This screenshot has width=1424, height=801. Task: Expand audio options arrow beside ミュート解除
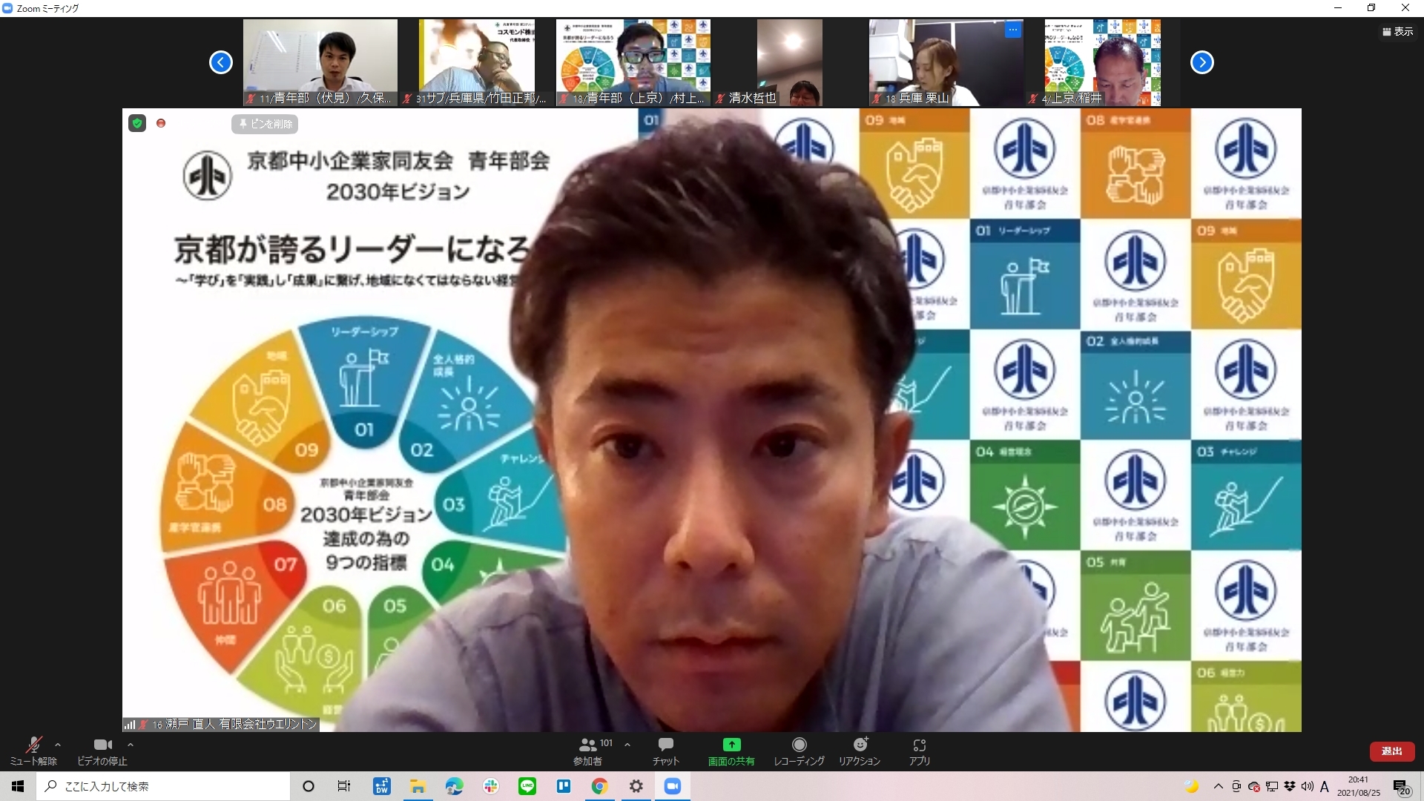(x=58, y=745)
